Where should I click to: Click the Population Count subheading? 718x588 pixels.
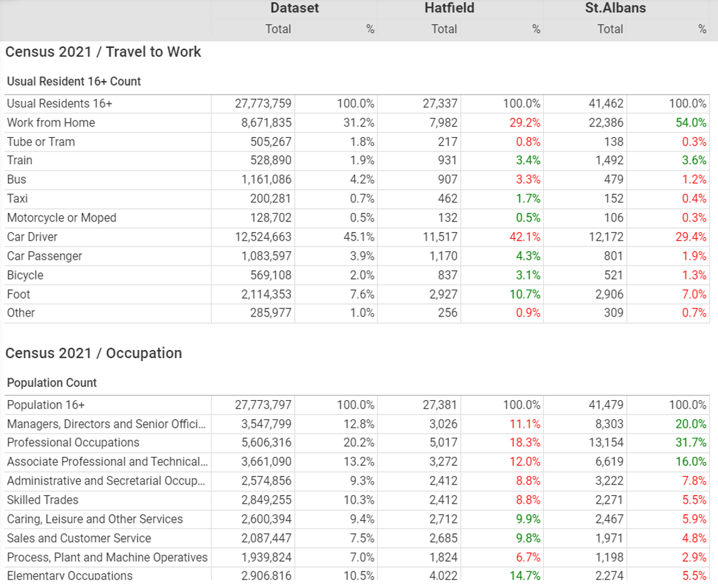pyautogui.click(x=51, y=383)
